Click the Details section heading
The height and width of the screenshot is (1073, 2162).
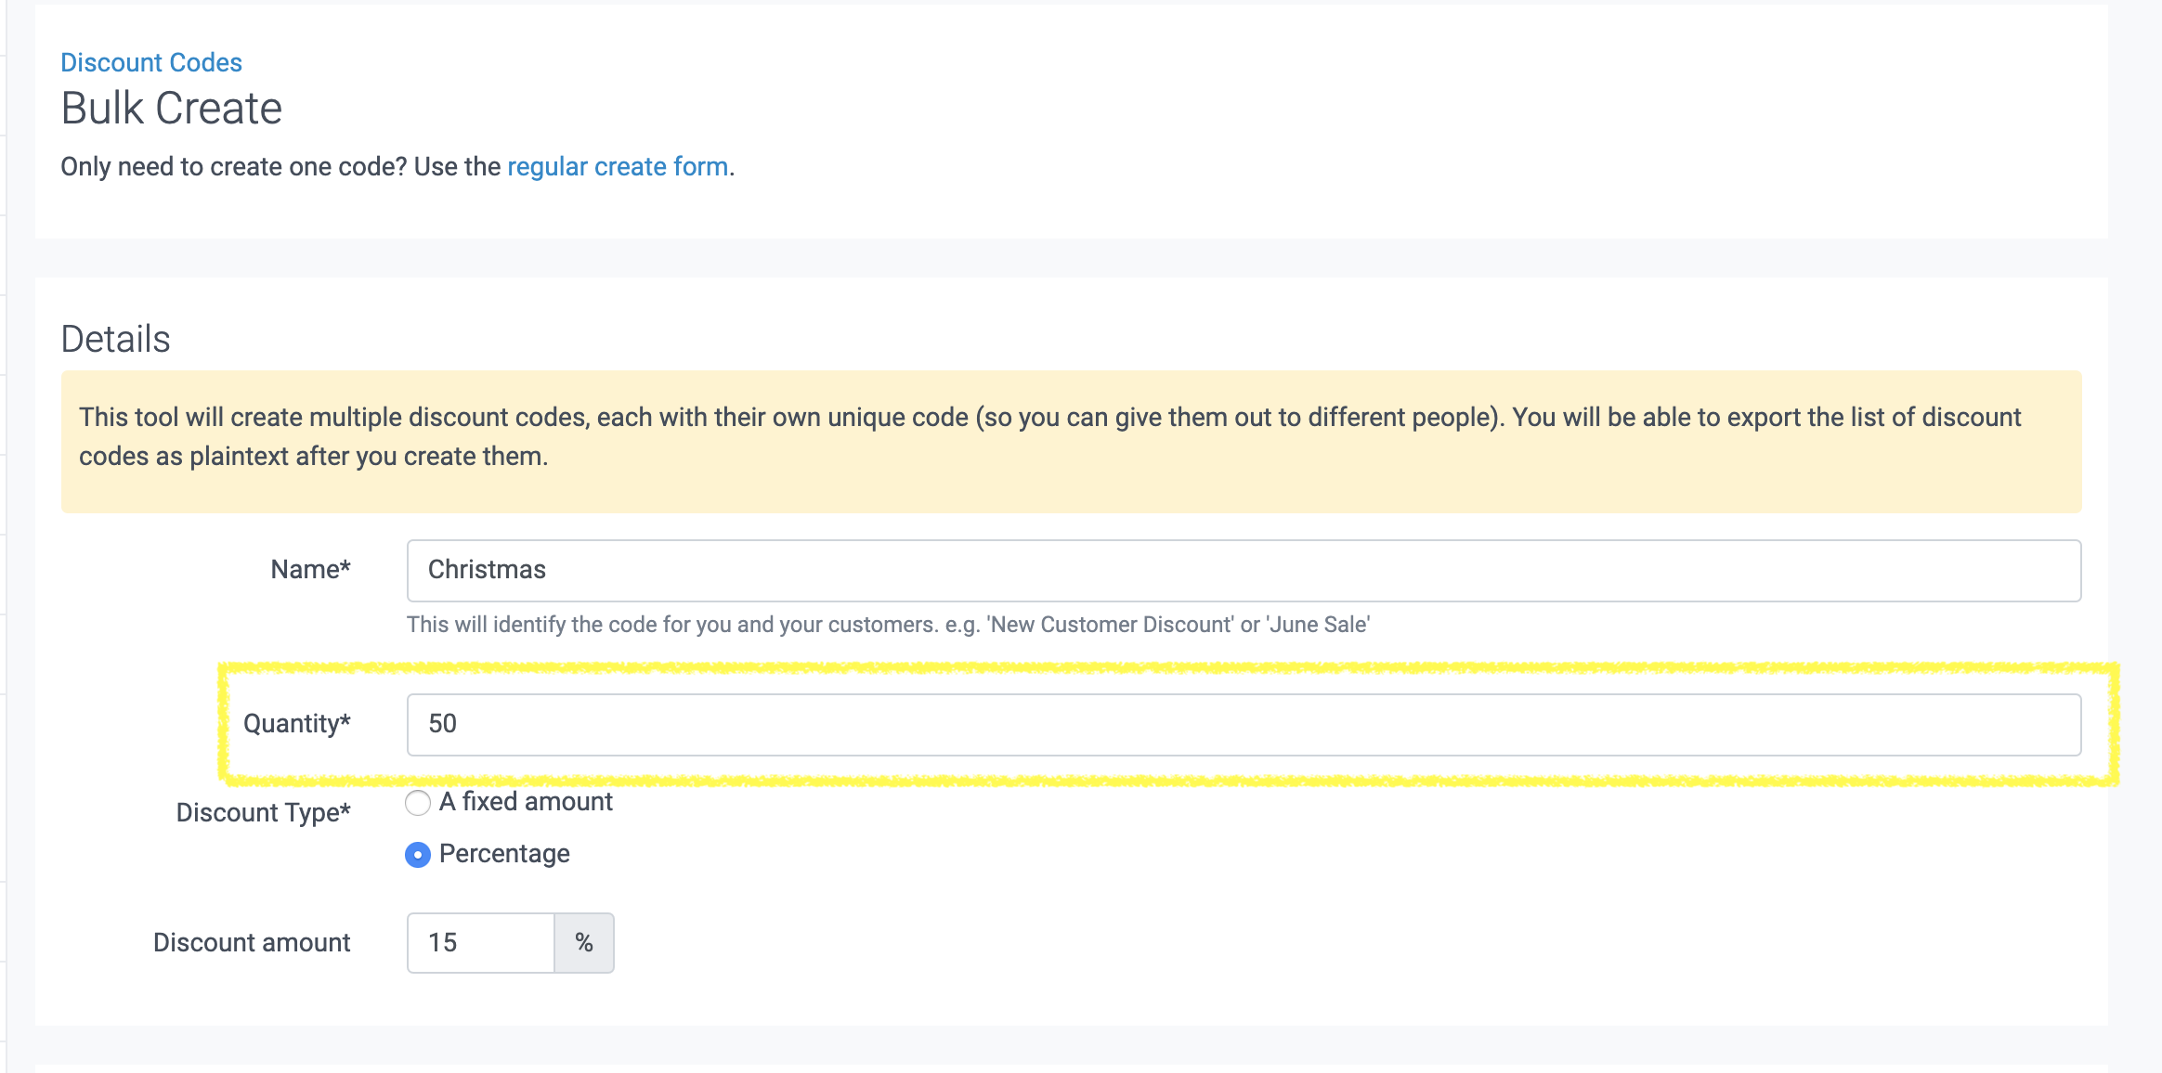pos(115,339)
